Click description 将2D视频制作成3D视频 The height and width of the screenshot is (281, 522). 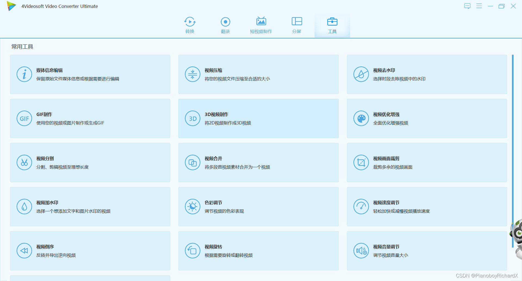pos(228,123)
